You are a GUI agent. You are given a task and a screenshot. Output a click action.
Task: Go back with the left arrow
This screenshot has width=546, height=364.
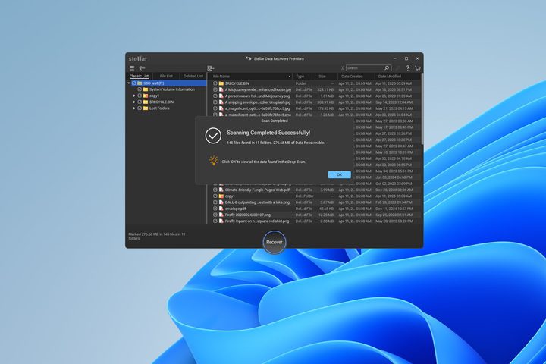142,68
